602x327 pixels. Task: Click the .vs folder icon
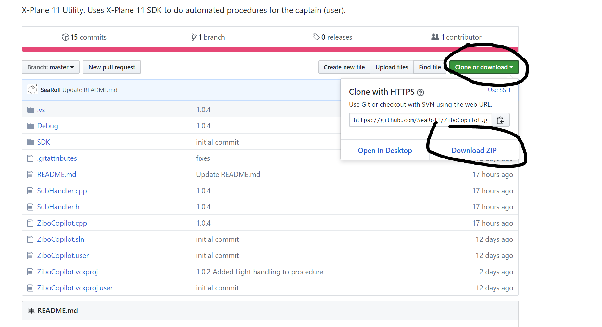coord(31,110)
